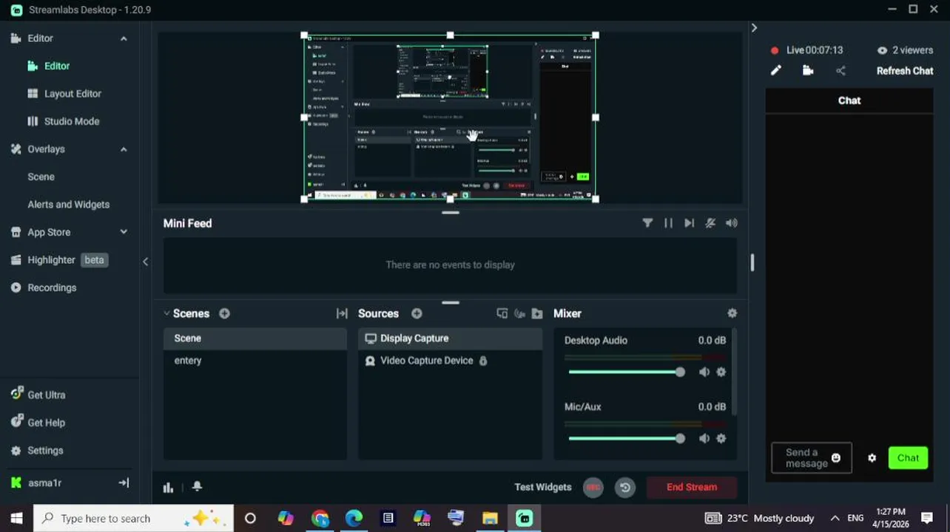Screen dimensions: 950x532
Task: Open notifications bell icon
Action: 197,486
